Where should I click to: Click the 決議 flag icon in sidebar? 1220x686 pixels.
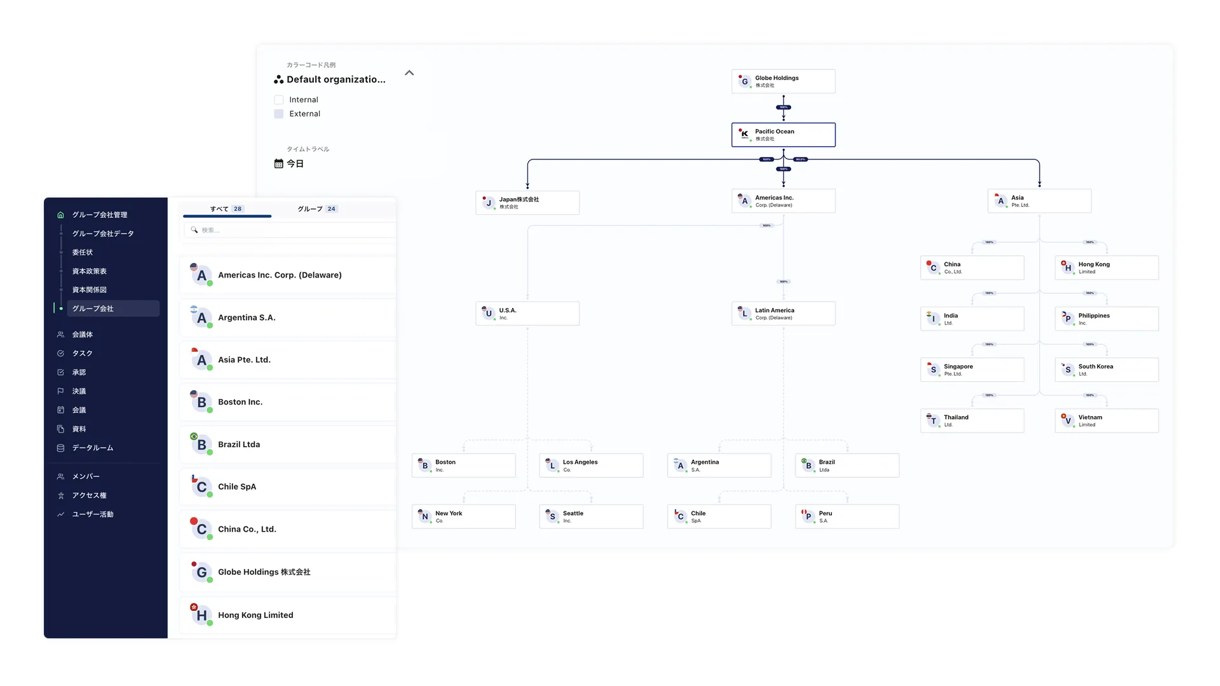[60, 391]
